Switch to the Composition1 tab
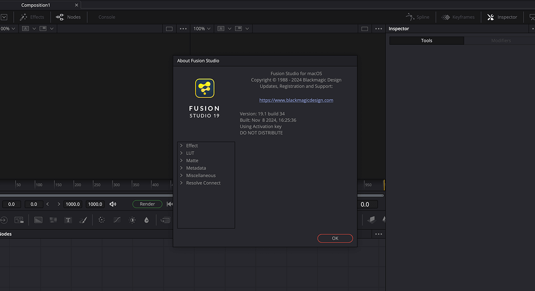Screen dimensions: 535x291 coord(36,5)
